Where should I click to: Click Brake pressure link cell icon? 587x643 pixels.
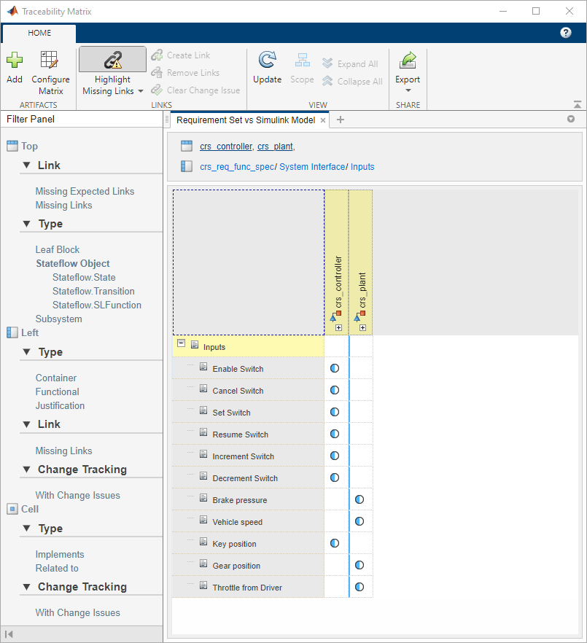click(x=359, y=499)
